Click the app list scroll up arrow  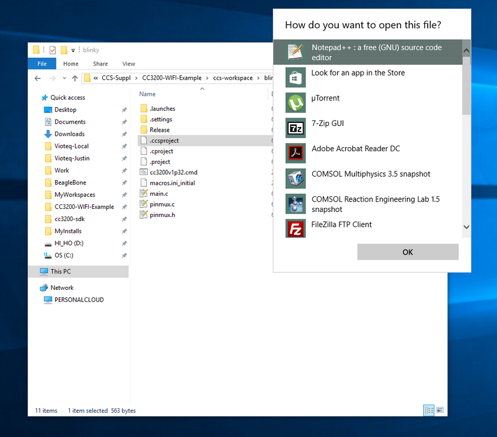click(x=466, y=50)
